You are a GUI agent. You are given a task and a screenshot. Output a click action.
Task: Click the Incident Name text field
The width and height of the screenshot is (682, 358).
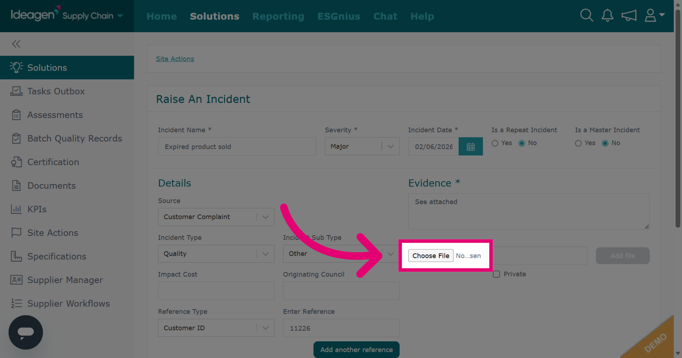[237, 146]
